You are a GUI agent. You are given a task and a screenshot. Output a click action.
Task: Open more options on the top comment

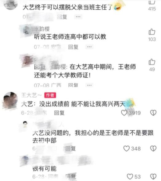pos(78,17)
